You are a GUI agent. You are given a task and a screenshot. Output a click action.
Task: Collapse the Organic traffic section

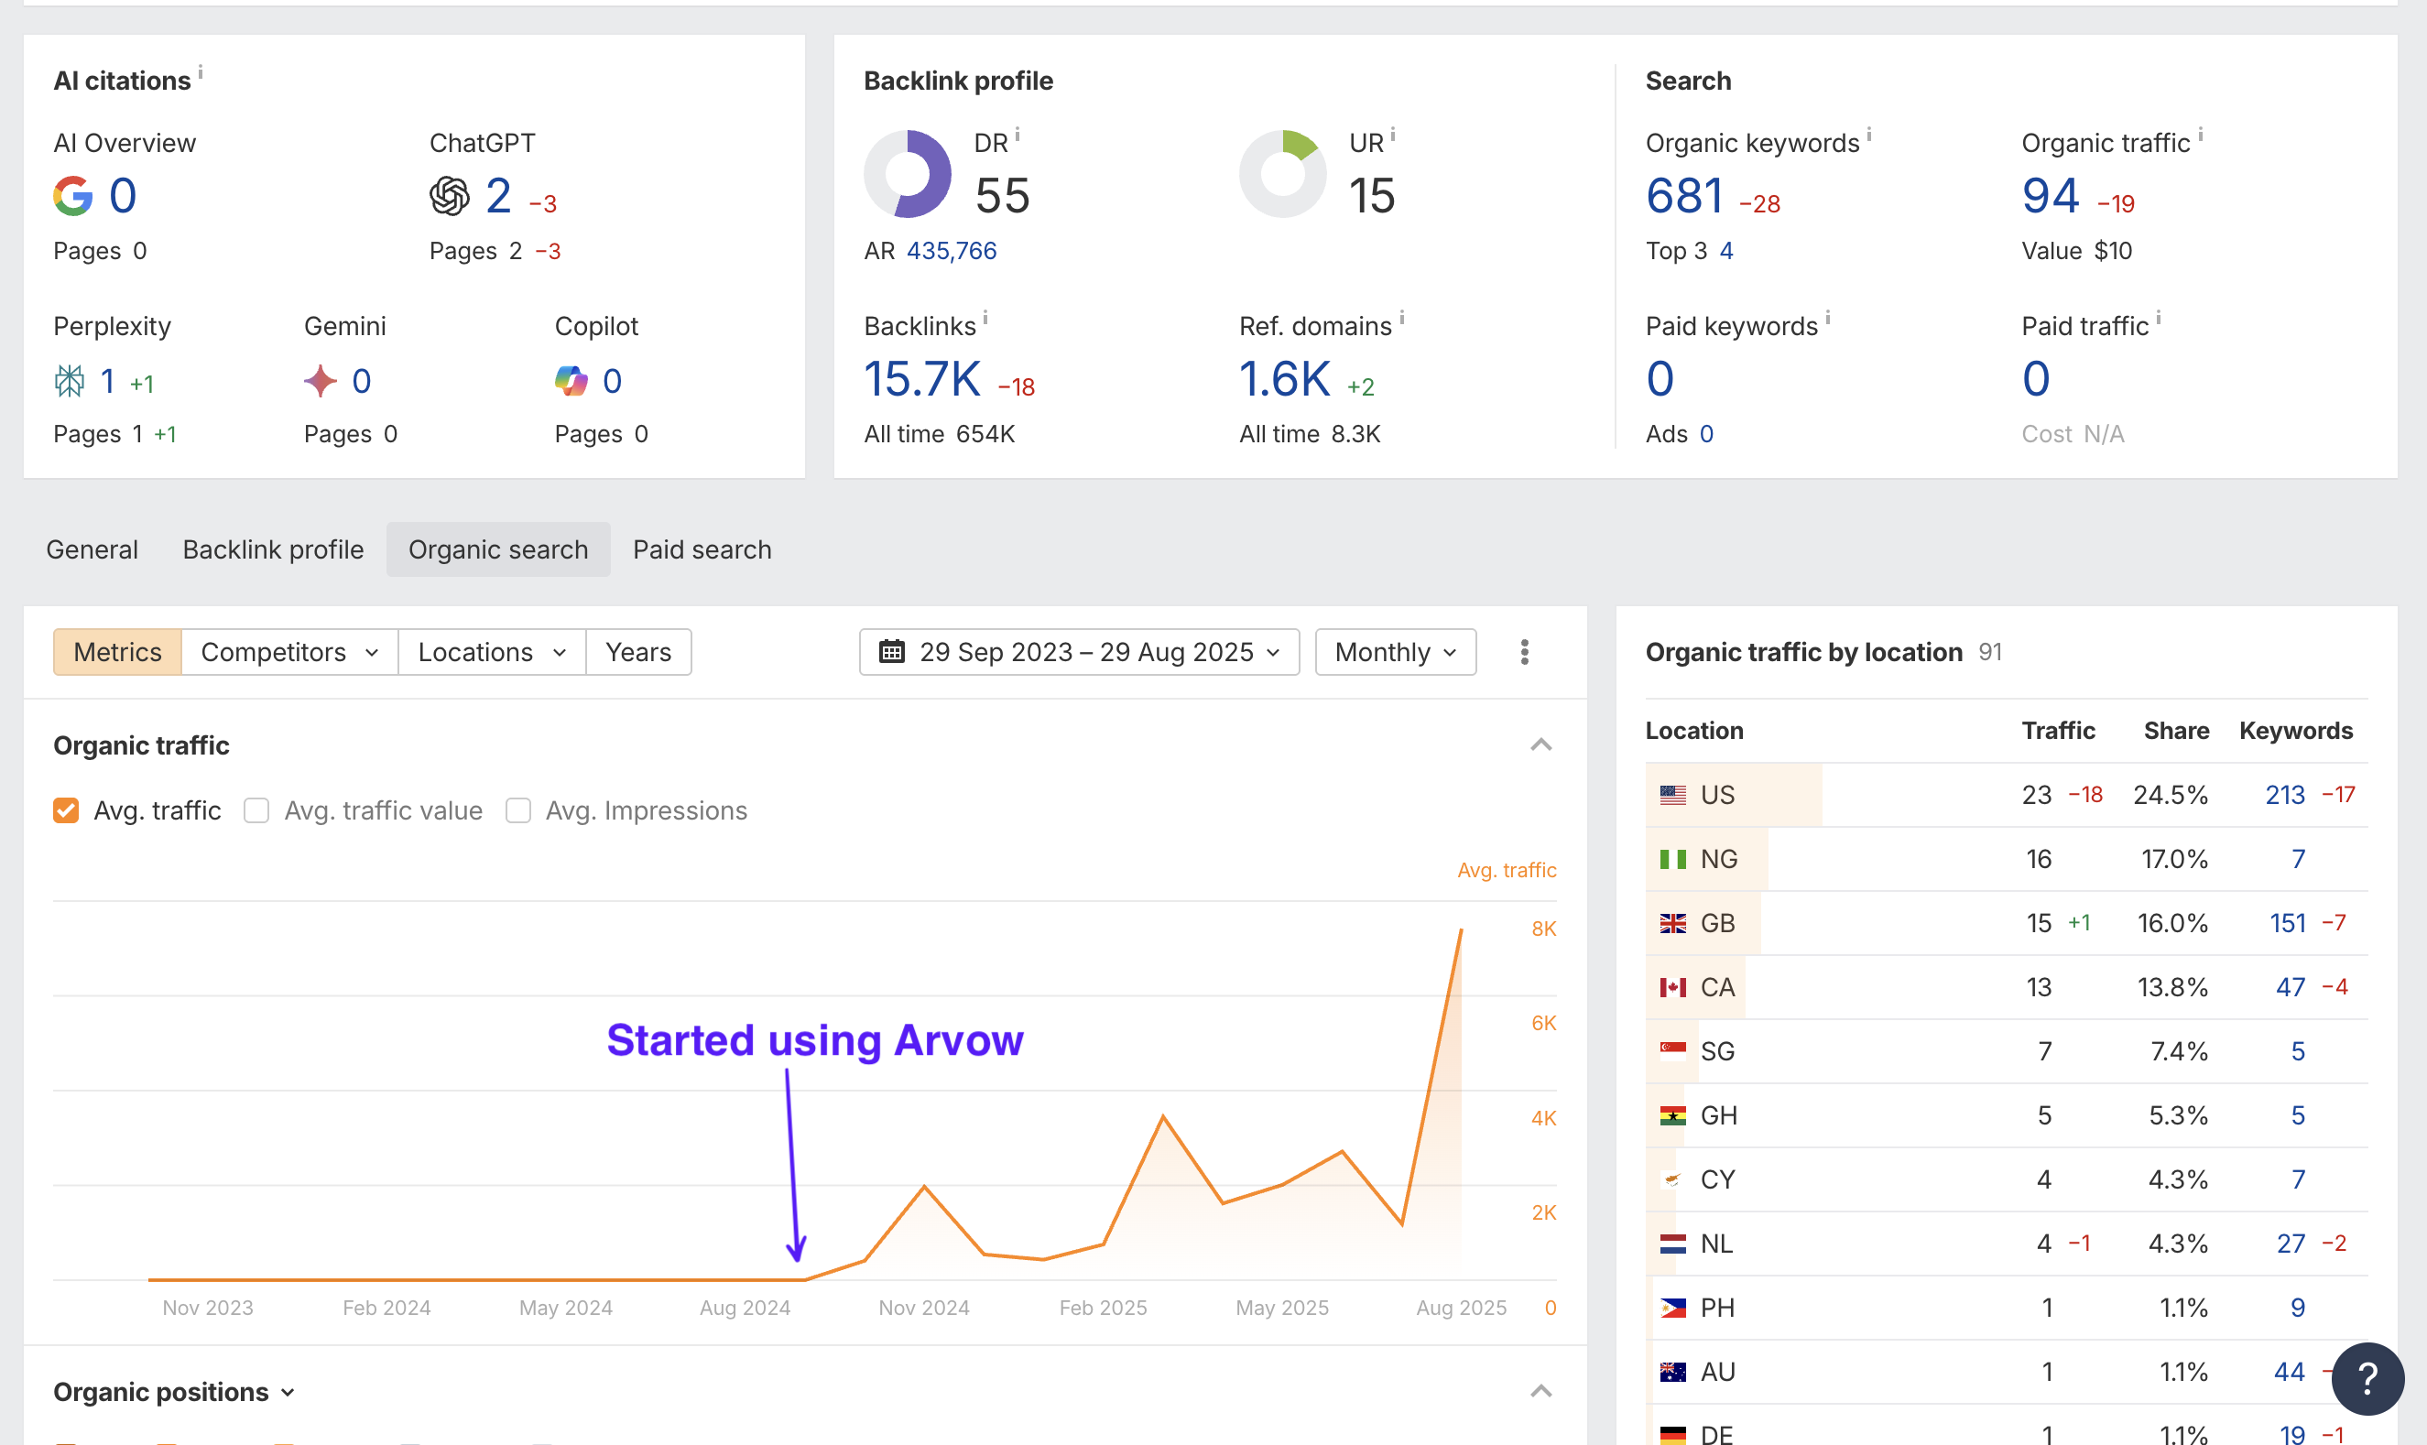(1540, 744)
